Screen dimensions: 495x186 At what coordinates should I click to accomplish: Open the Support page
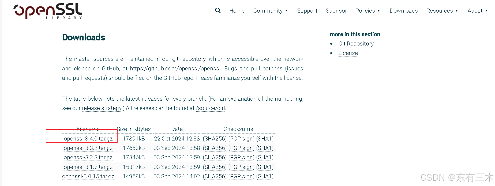click(x=307, y=11)
